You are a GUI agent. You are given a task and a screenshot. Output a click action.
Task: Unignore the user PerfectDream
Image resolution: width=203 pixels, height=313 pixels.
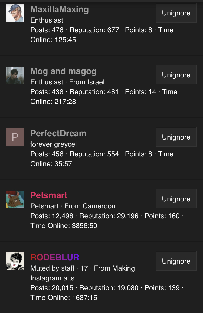click(176, 137)
